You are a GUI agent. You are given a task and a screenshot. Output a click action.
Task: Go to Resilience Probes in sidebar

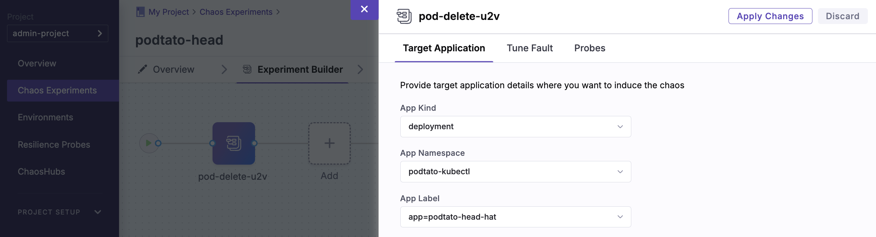tap(54, 145)
